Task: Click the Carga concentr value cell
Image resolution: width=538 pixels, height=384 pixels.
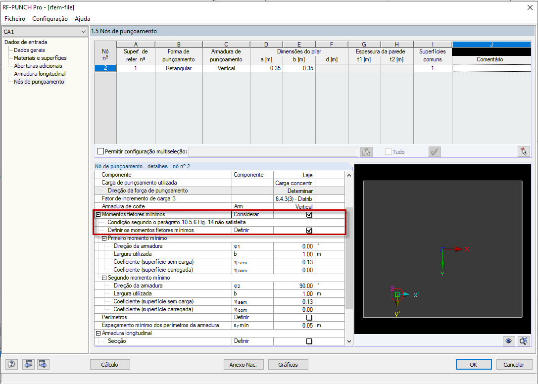Action: click(294, 183)
